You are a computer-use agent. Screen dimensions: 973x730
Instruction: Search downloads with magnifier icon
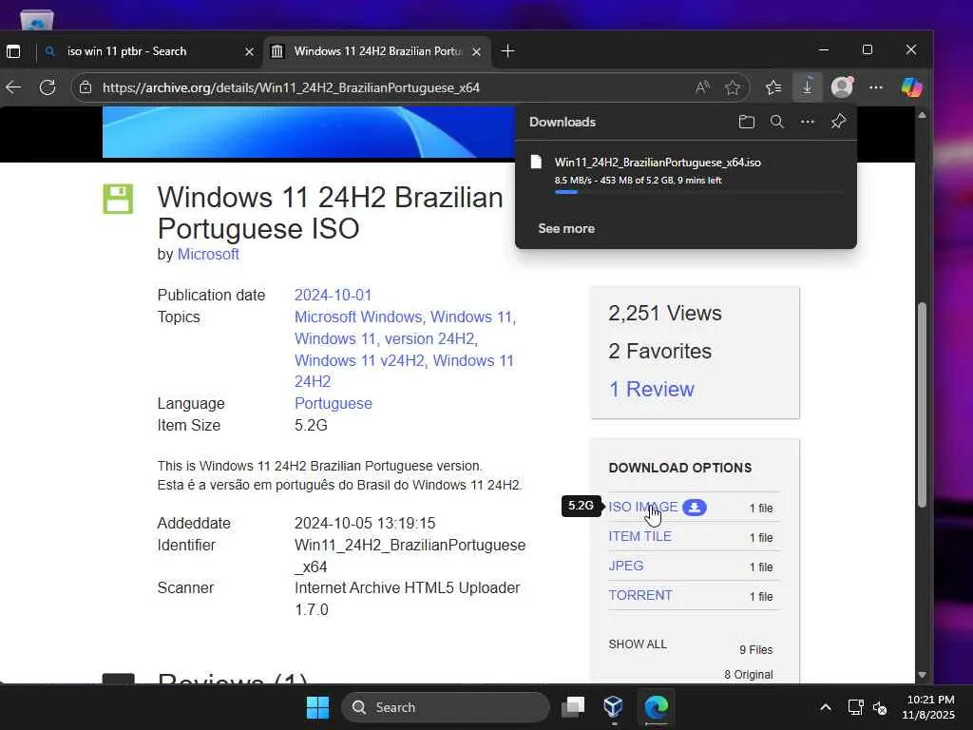tap(777, 122)
